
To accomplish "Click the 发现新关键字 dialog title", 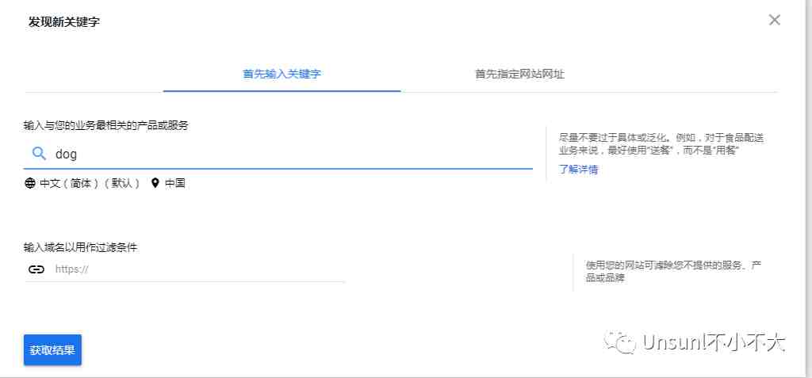I will (x=64, y=22).
